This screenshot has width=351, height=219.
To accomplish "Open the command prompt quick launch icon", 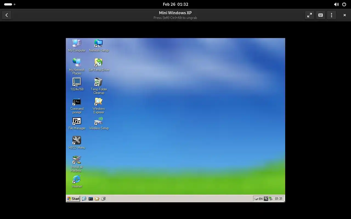I will click(90, 199).
